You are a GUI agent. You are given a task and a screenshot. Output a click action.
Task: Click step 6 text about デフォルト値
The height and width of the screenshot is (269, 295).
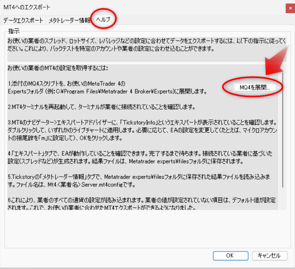[x=142, y=203]
